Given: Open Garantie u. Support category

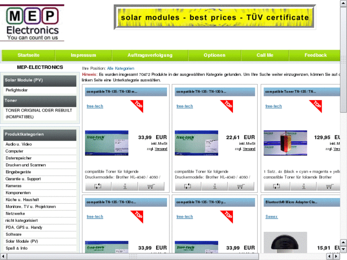Looking at the screenshot, I should coord(40,179).
